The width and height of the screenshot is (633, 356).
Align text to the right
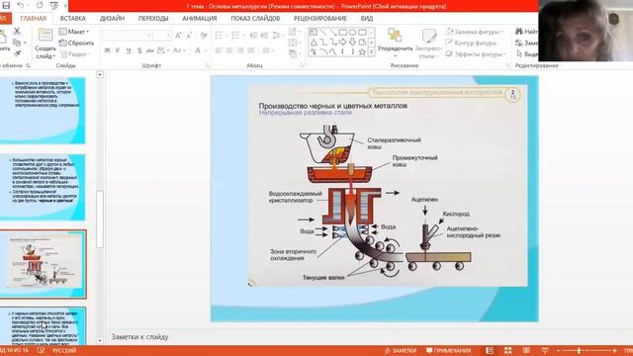240,50
